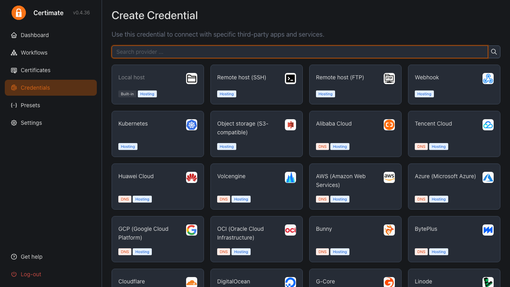Click the AWS logo icon

click(389, 177)
